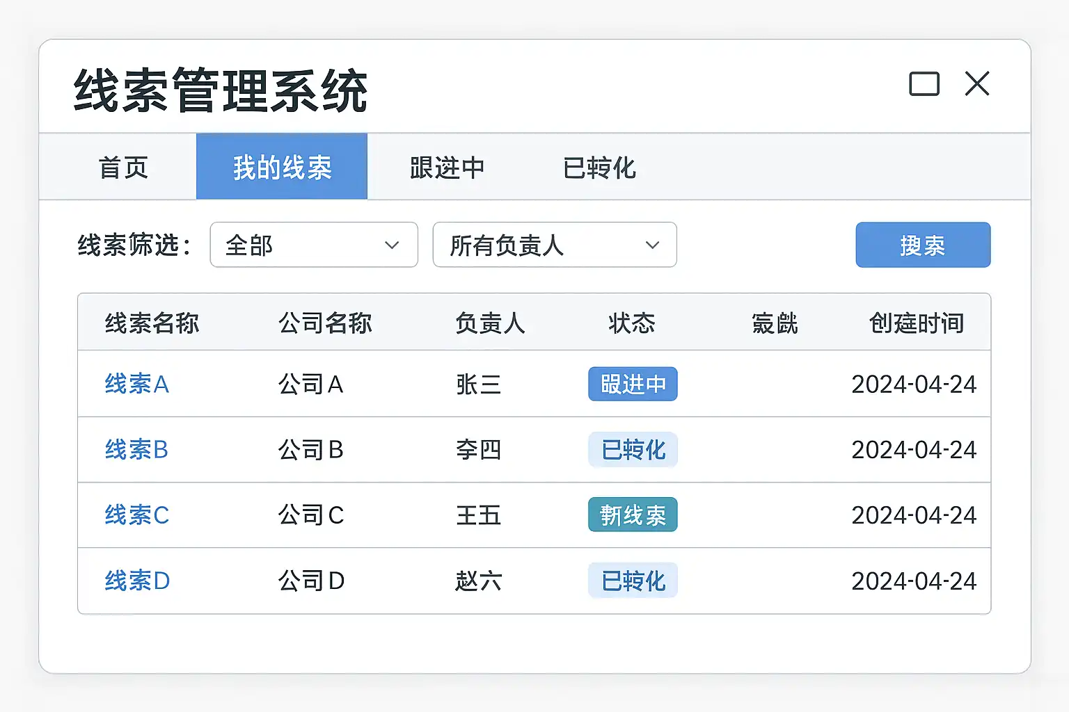Image resolution: width=1069 pixels, height=712 pixels.
Task: Sort by the 线索名称 column header
Action: 152,323
